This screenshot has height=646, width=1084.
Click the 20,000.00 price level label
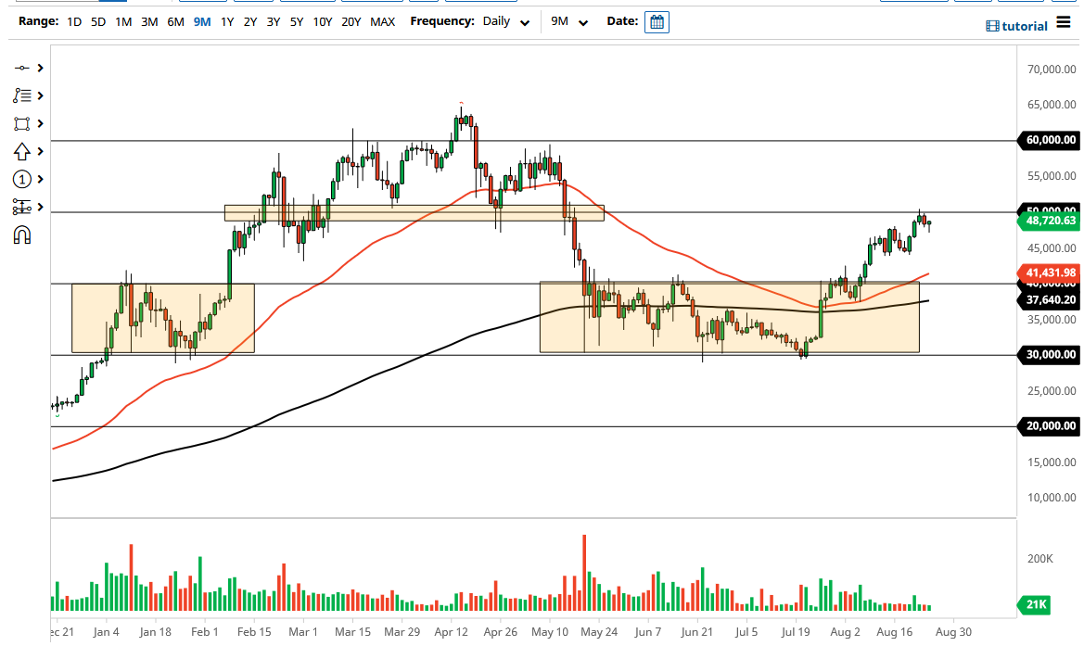(1048, 425)
